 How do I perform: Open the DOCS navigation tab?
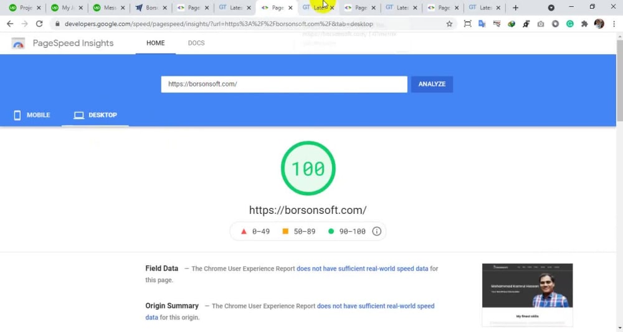click(196, 43)
